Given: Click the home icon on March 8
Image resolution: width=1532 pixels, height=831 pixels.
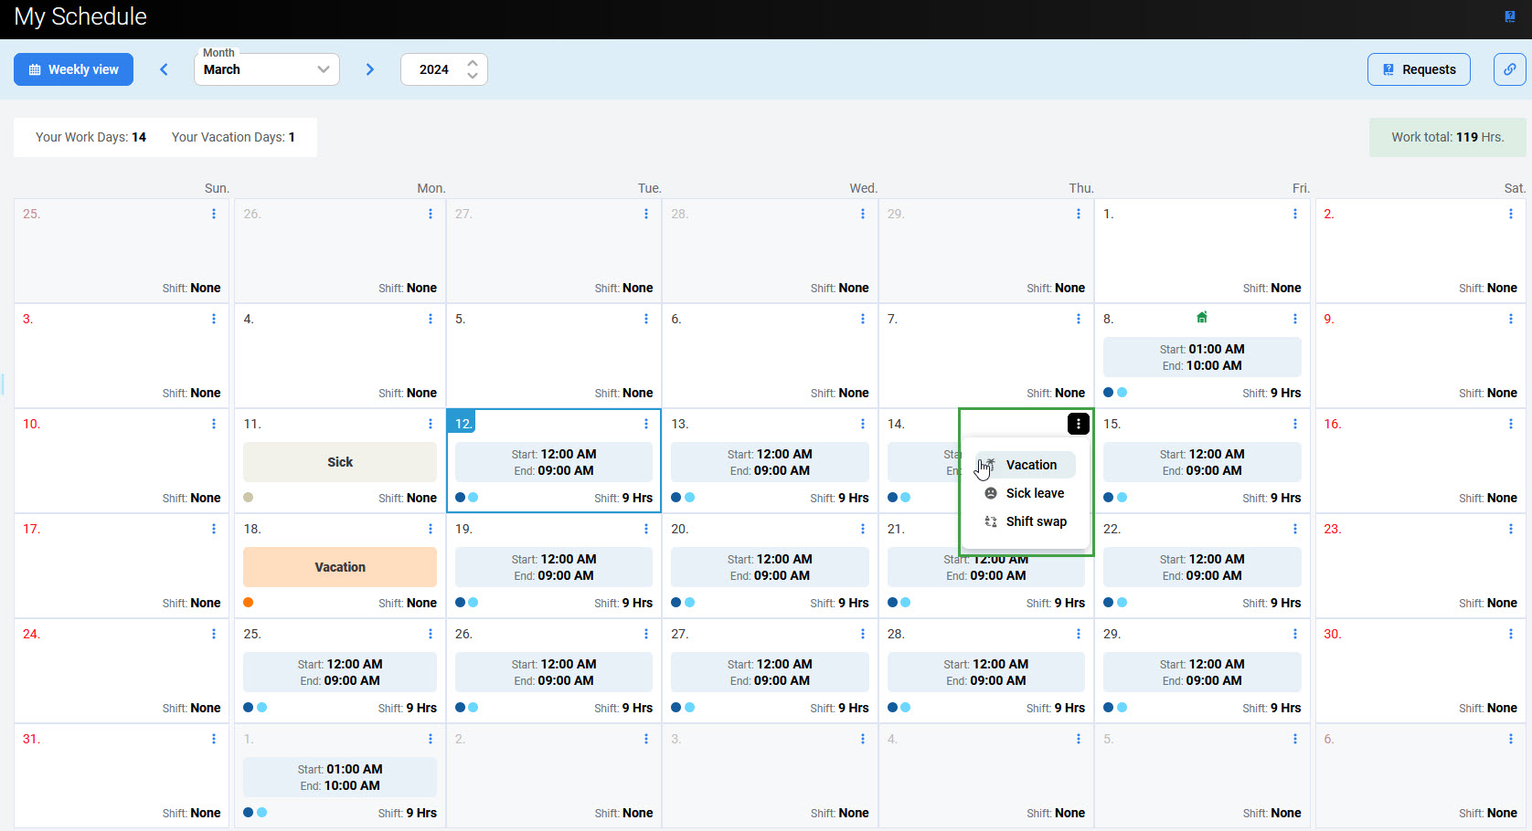Looking at the screenshot, I should tap(1202, 318).
